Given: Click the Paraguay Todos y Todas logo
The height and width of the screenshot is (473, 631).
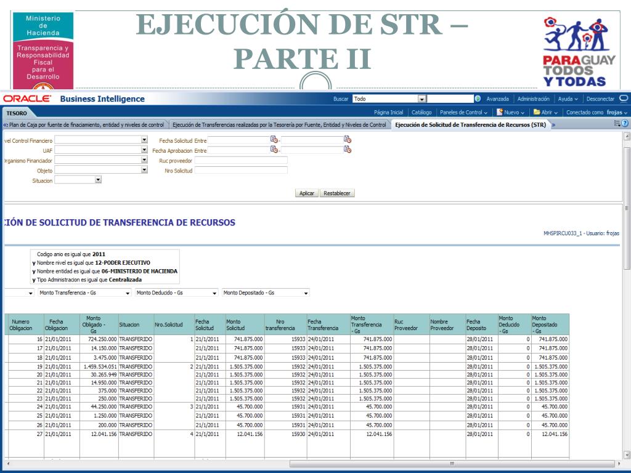Looking at the screenshot, I should (579, 52).
